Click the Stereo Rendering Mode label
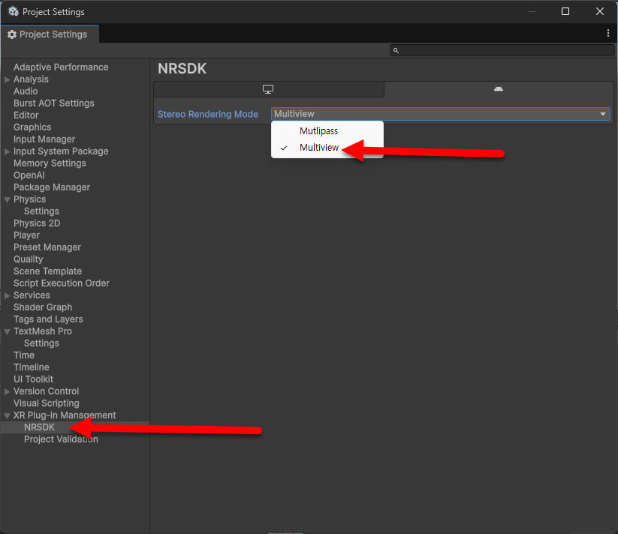Screen dimensions: 618x534 click(208, 114)
